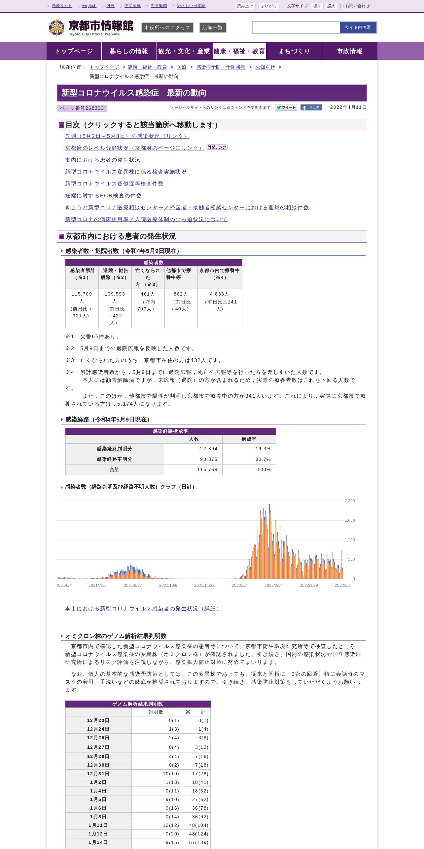Click breadcrumb link トップページ

click(x=104, y=67)
